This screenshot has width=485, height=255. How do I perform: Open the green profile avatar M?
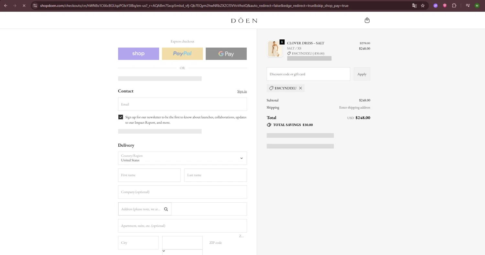pyautogui.click(x=477, y=5)
